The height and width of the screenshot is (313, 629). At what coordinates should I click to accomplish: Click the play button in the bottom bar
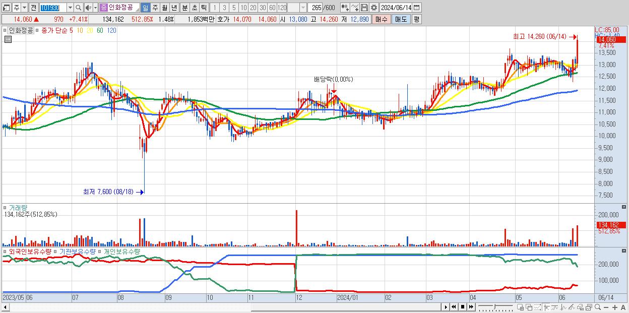point(446,307)
